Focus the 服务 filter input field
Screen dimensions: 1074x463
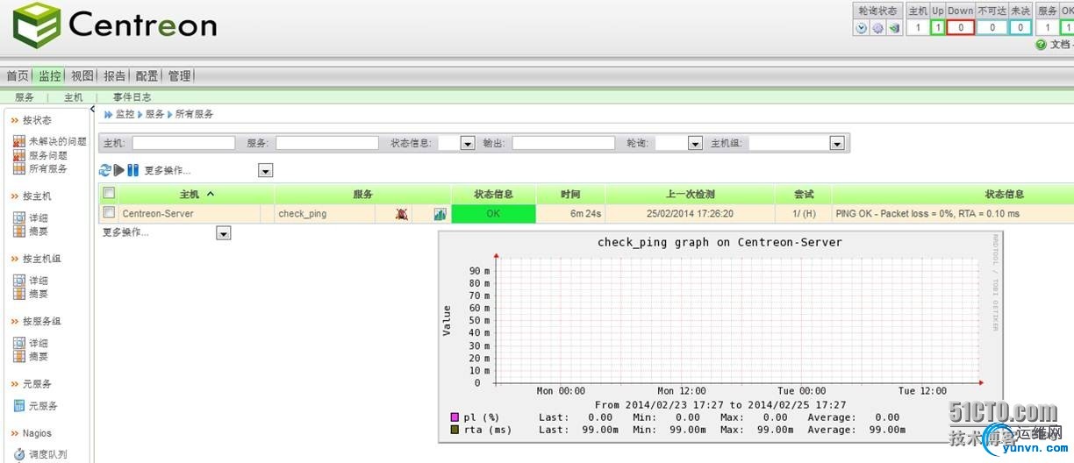pyautogui.click(x=326, y=143)
